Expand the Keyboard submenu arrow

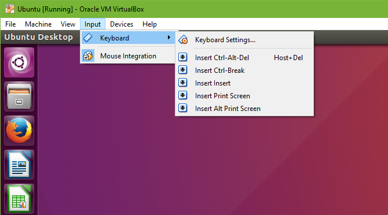coord(169,38)
